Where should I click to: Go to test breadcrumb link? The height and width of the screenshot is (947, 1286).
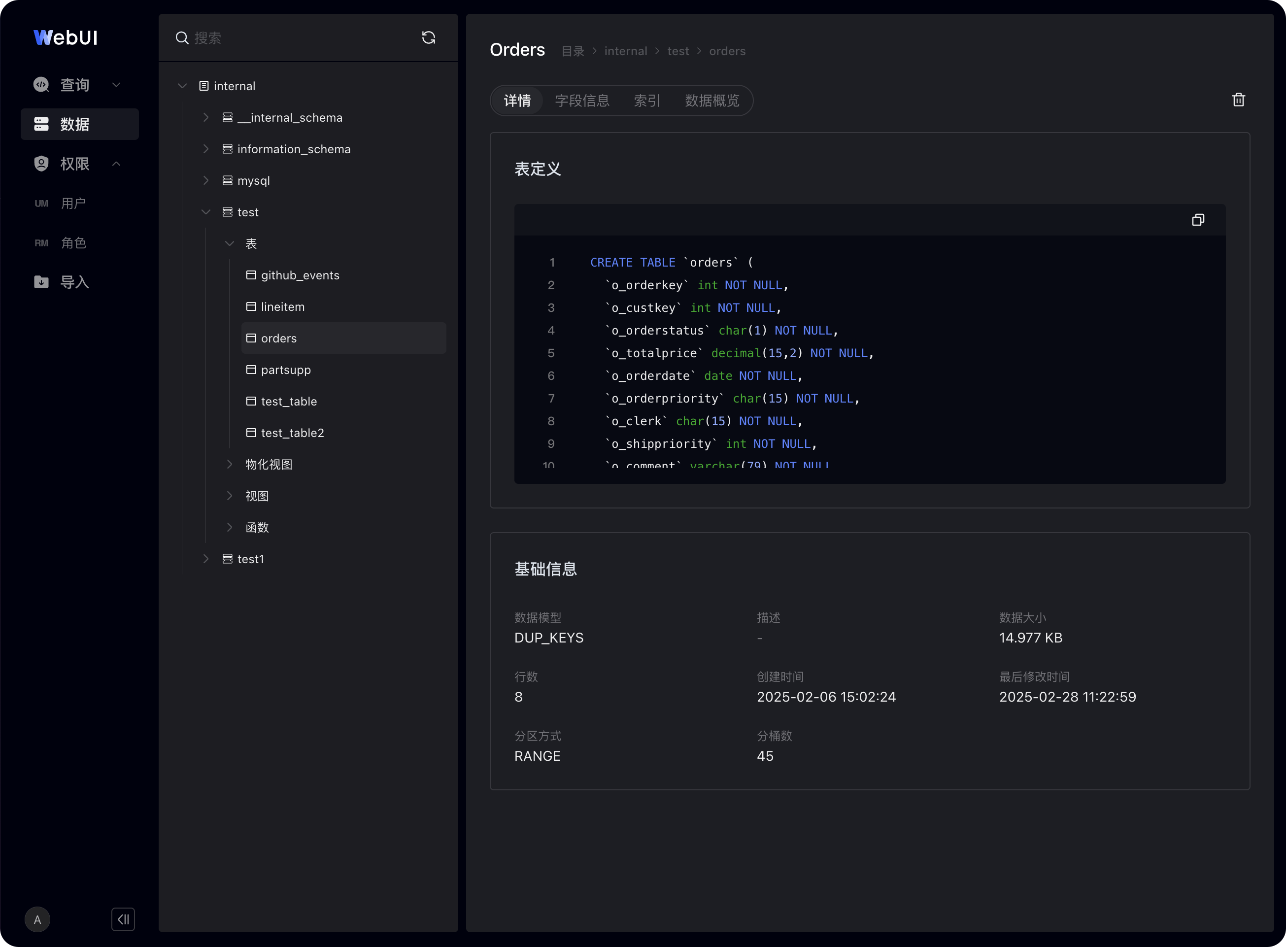(678, 51)
